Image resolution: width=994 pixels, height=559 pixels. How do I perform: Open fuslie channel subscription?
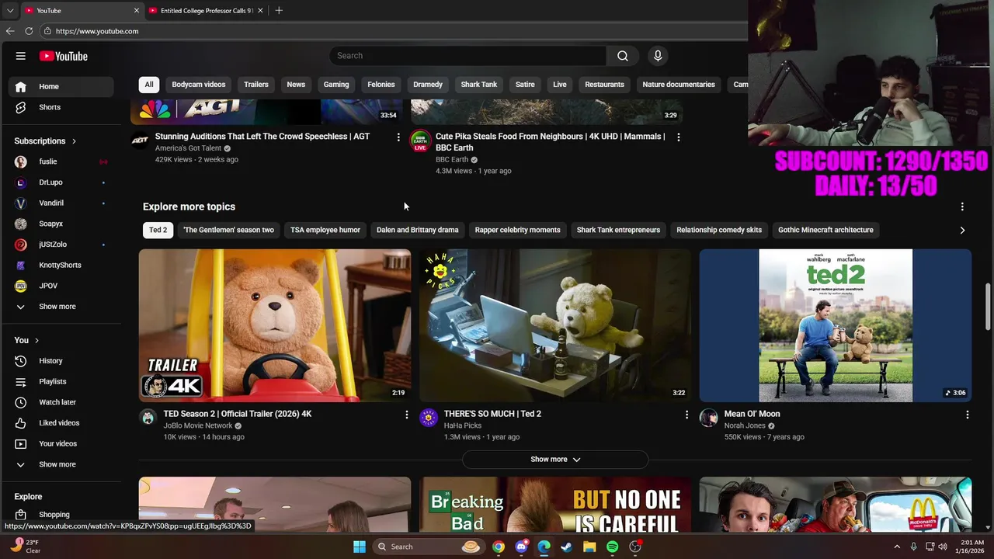(61, 161)
